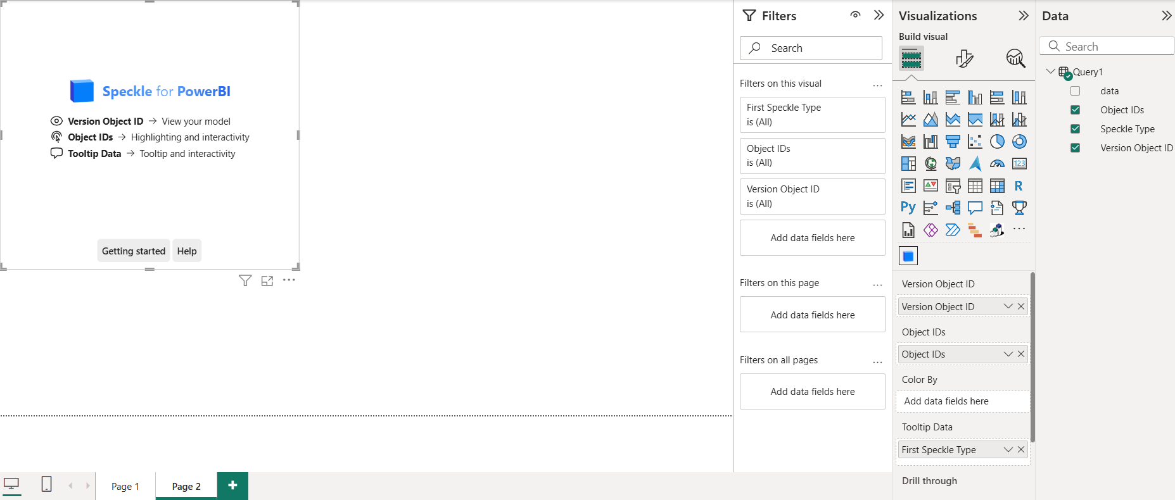Insert the Q&A speech bubble visual
The width and height of the screenshot is (1175, 500).
click(x=975, y=208)
